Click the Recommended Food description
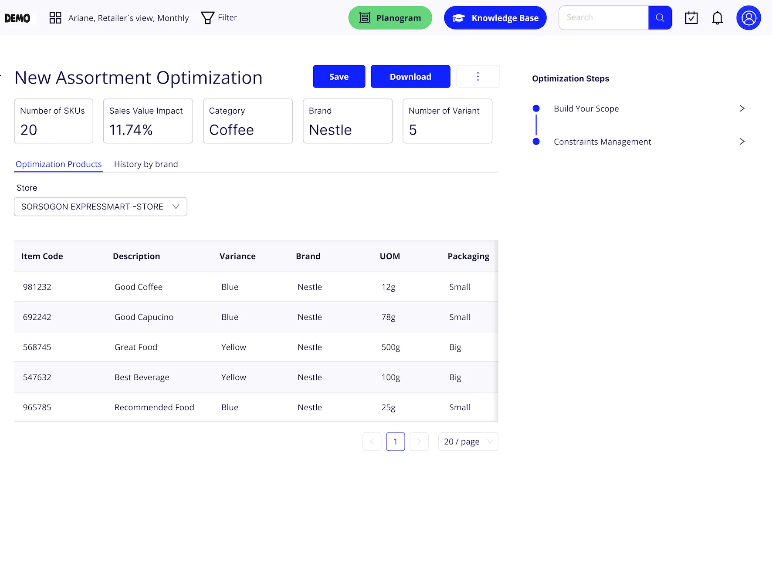This screenshot has height=581, width=772. click(x=154, y=407)
